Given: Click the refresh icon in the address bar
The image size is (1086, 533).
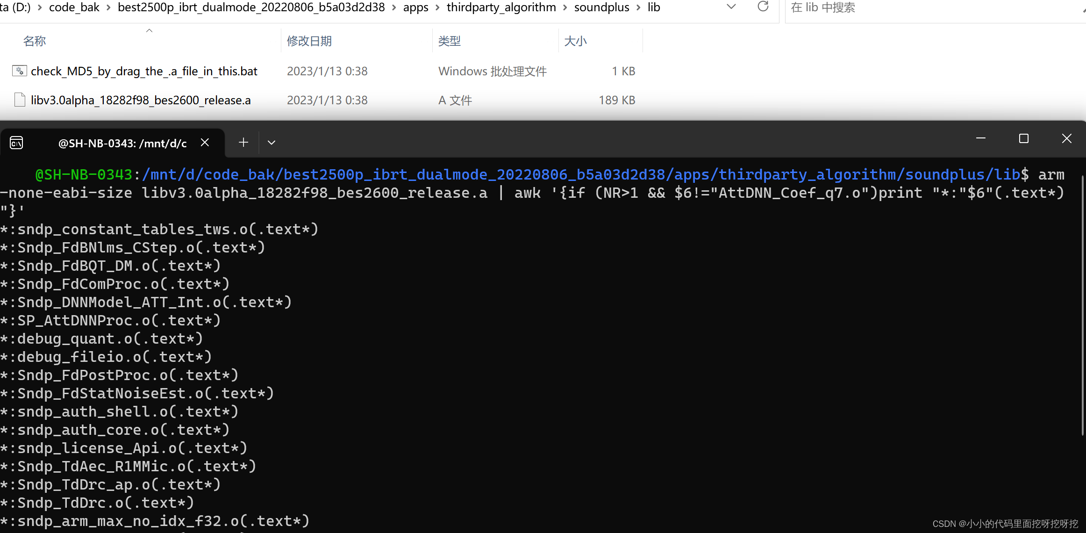Looking at the screenshot, I should 763,7.
